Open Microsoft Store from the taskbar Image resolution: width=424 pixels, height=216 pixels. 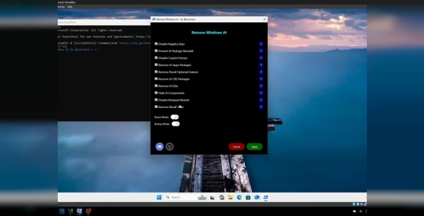[248, 197]
